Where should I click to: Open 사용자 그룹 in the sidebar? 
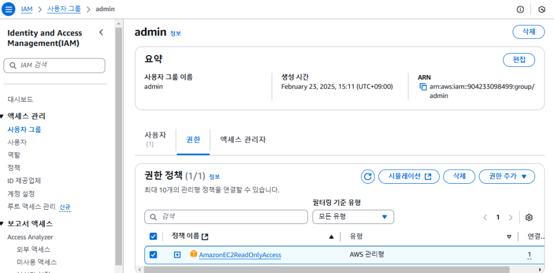(24, 129)
